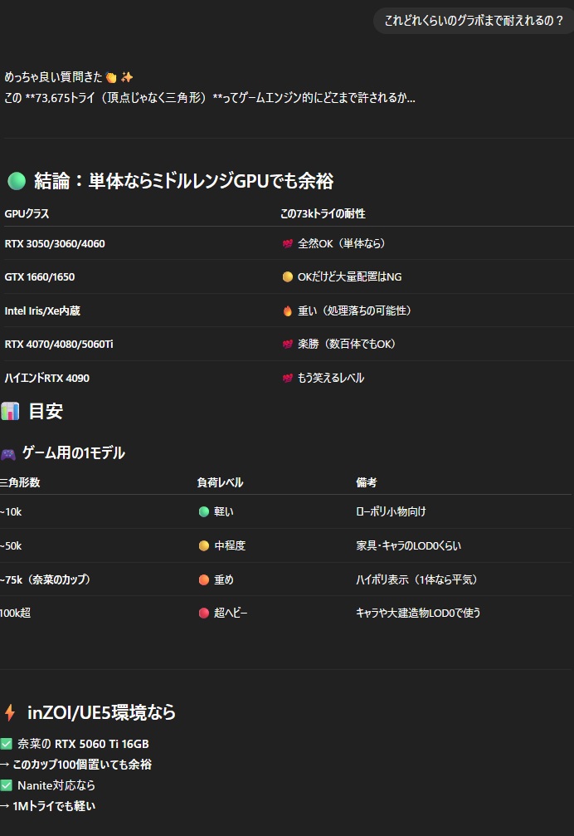Click the text OKだけど大量配置はNG
Image resolution: width=574 pixels, height=836 pixels.
coord(350,276)
